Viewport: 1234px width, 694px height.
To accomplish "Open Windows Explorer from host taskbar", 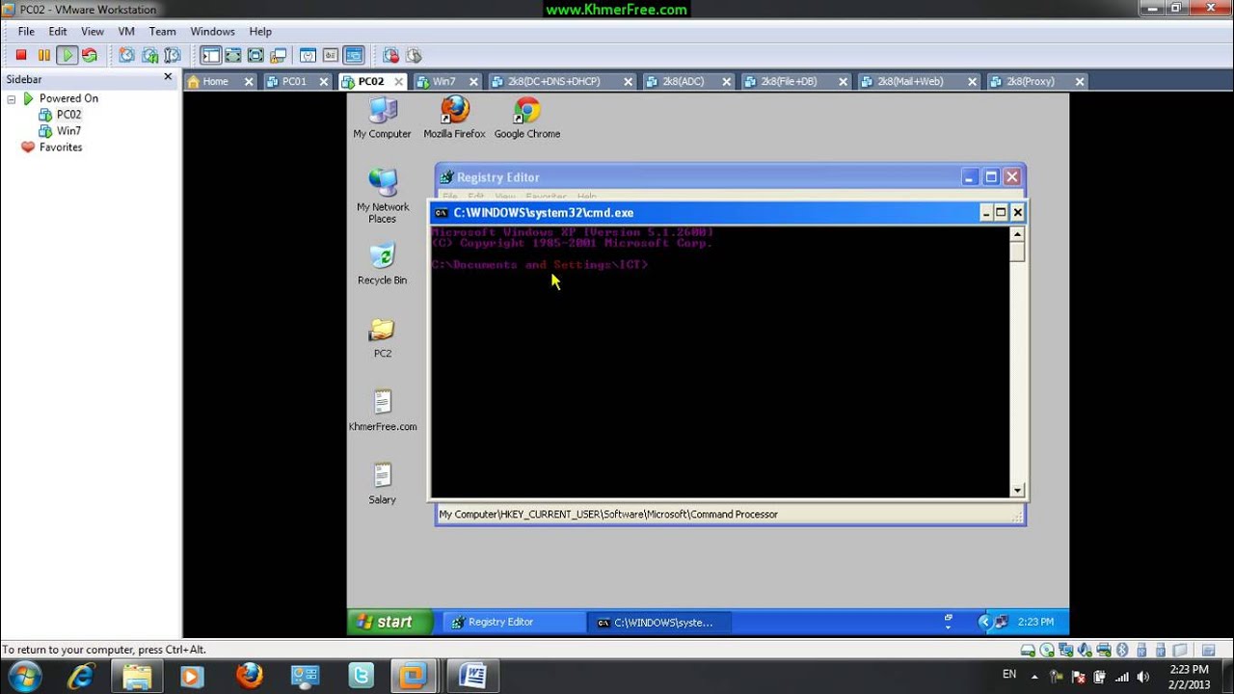I will click(137, 676).
